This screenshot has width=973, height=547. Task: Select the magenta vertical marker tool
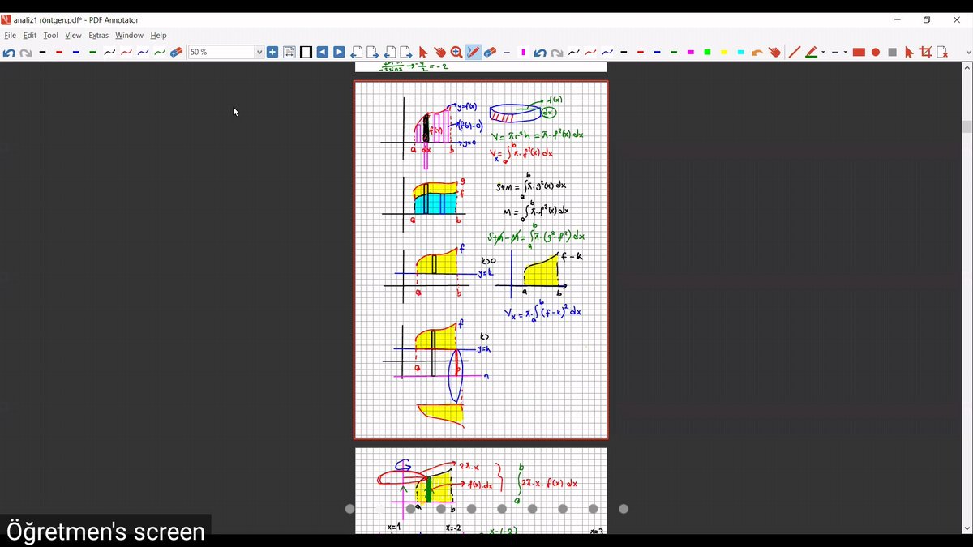523,53
